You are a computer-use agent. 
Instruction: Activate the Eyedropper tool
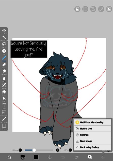(x=4, y=120)
